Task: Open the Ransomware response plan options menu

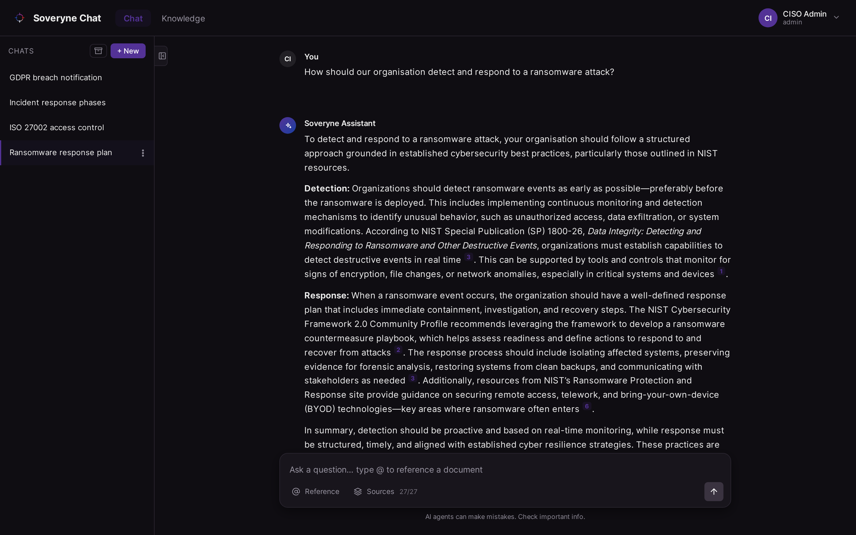Action: [x=143, y=153]
